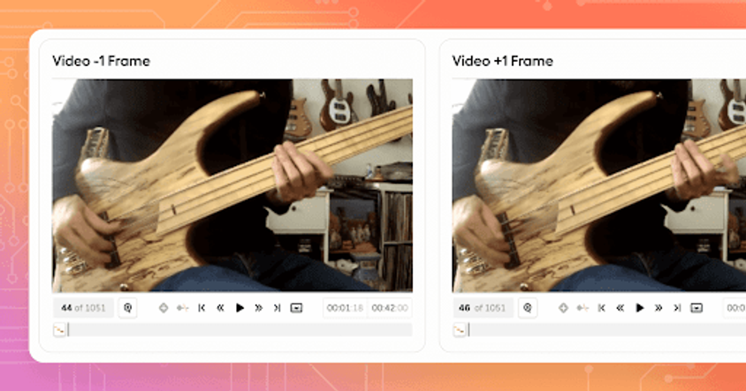This screenshot has height=391, width=746.
Task: Open zoom magnifier in Video -1 Frame
Action: tap(127, 308)
